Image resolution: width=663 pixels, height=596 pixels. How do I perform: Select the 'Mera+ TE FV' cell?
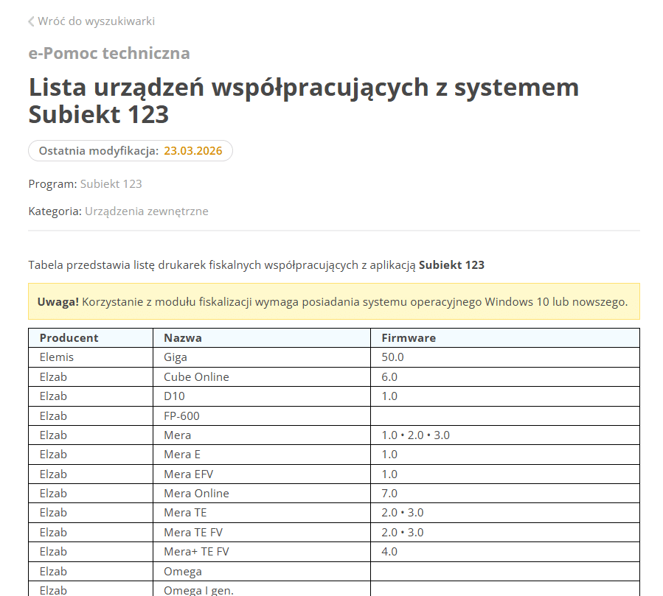tap(262, 552)
